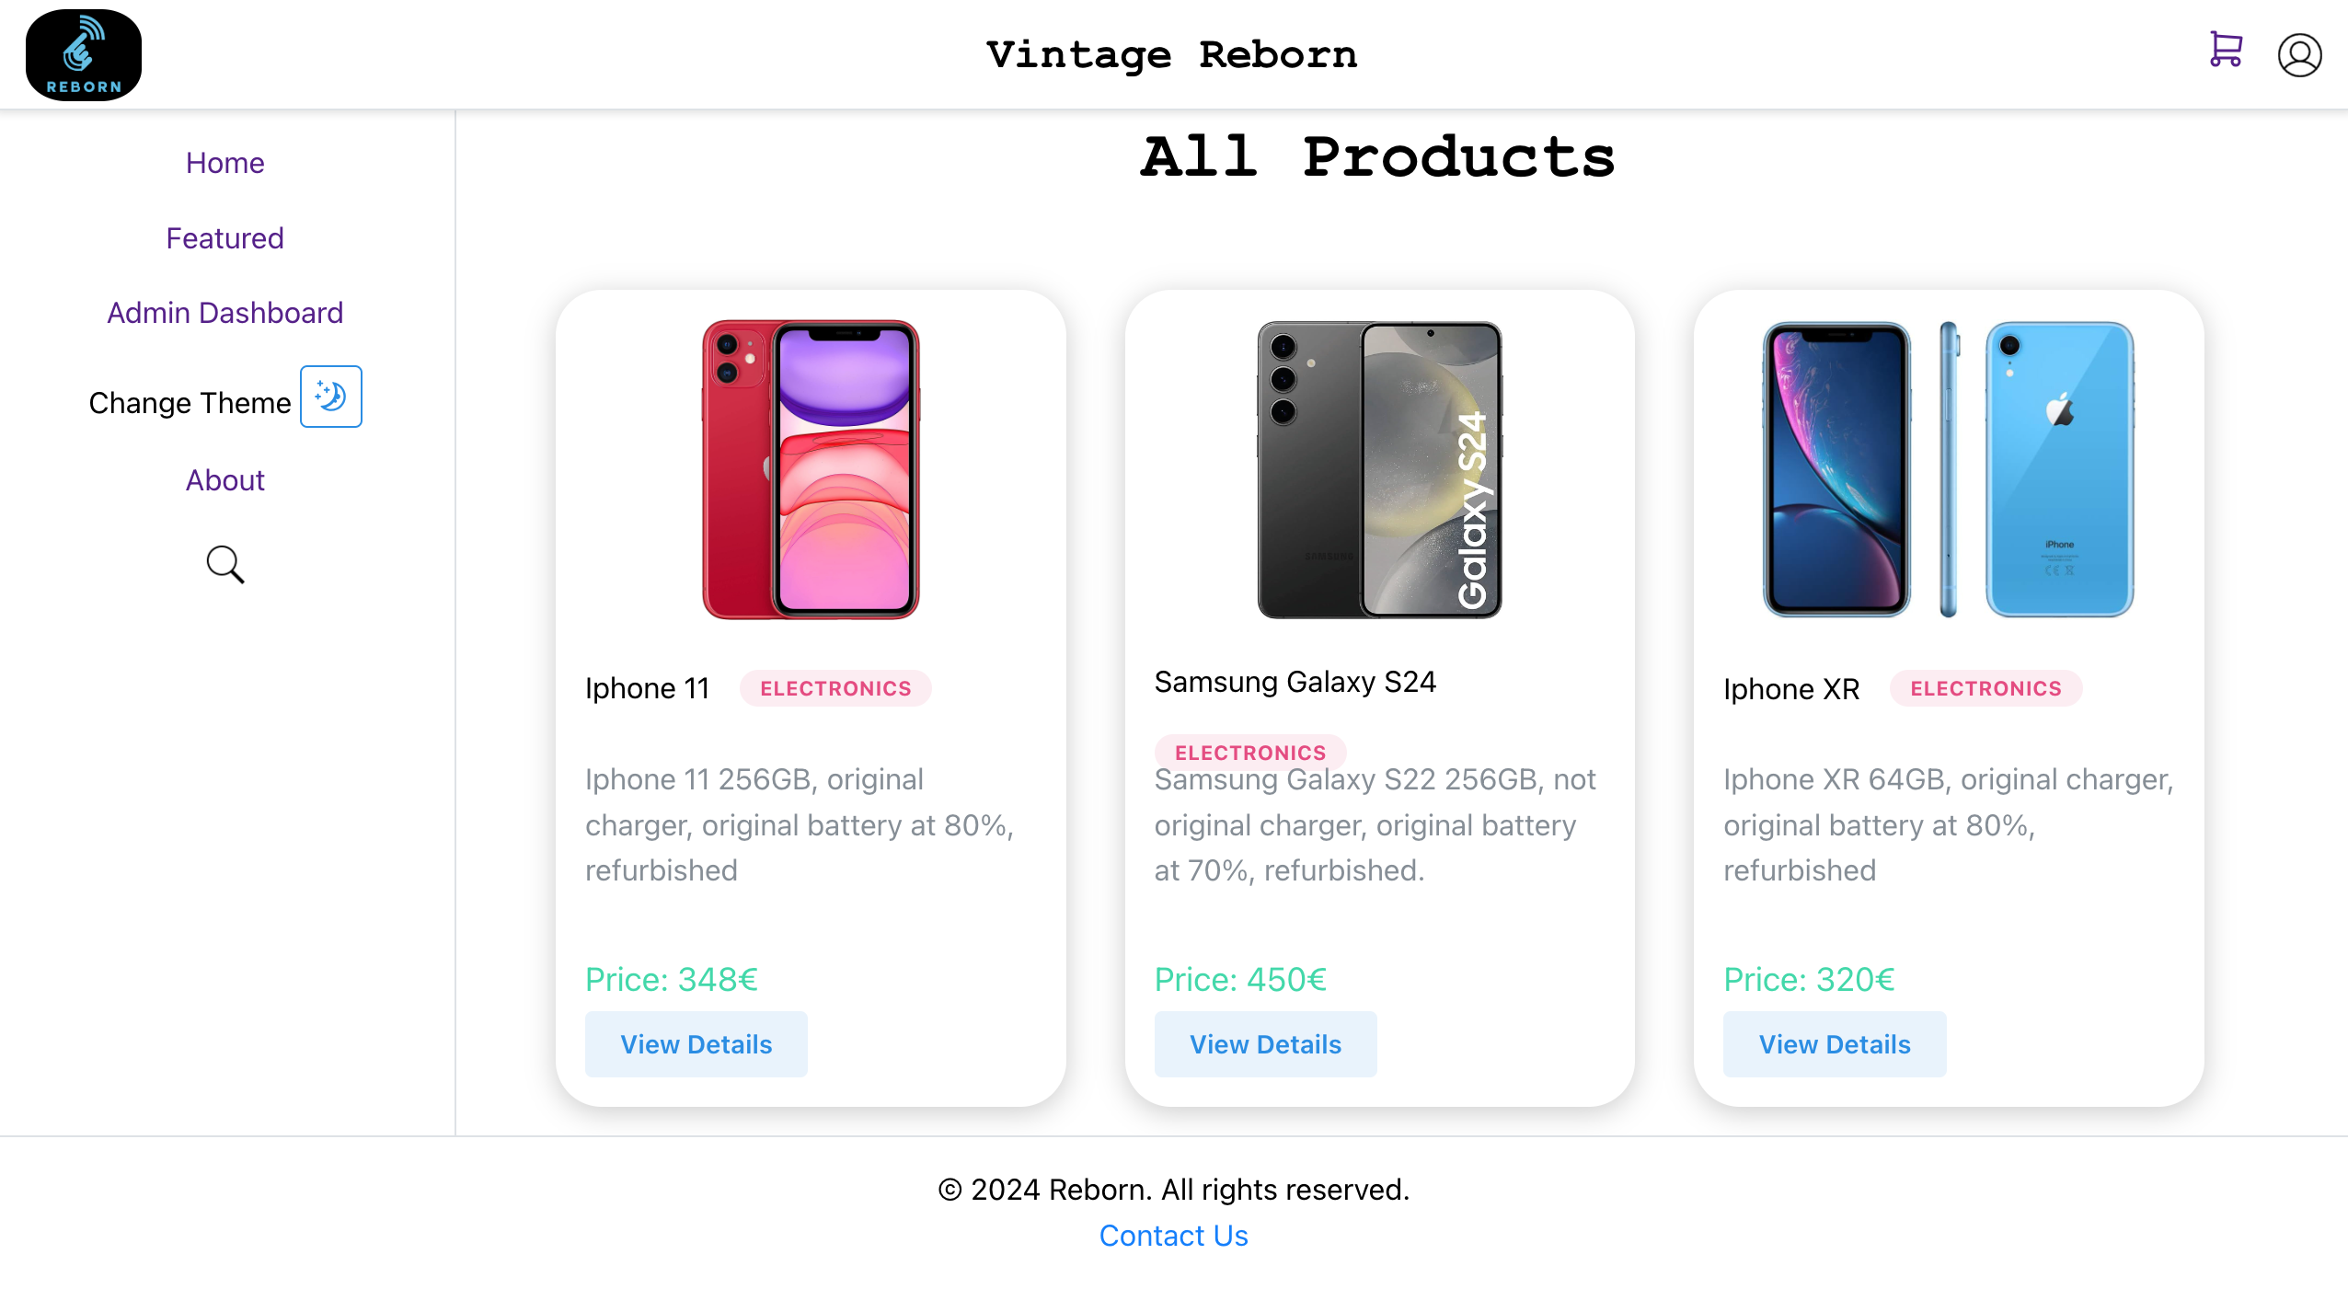Viewport: 2348px width, 1312px height.
Task: View Details for Samsung Galaxy S24
Action: click(1266, 1044)
